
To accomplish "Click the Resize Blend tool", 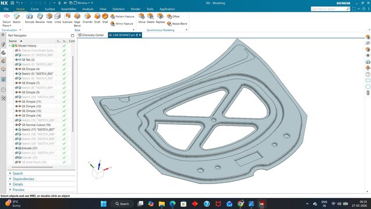I will pos(177,24).
